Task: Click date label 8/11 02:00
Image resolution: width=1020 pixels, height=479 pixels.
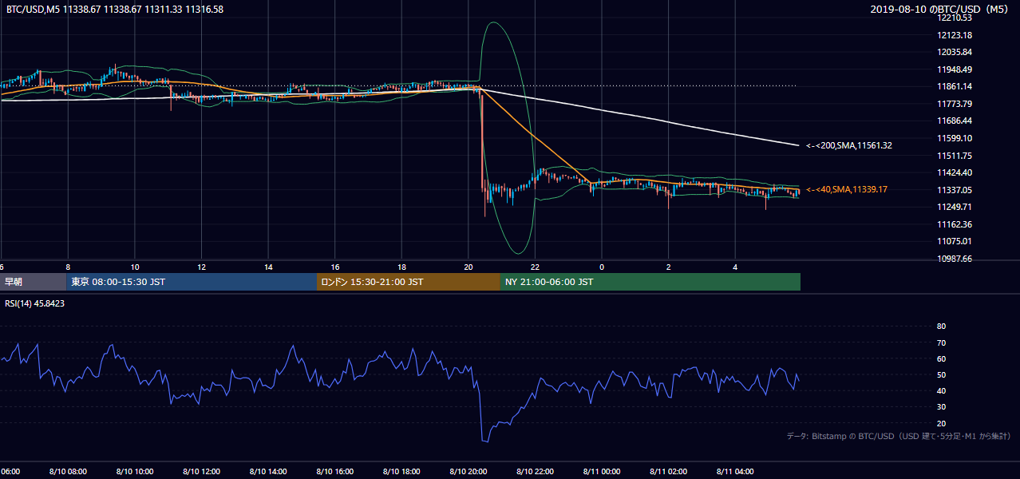Action: tap(669, 472)
